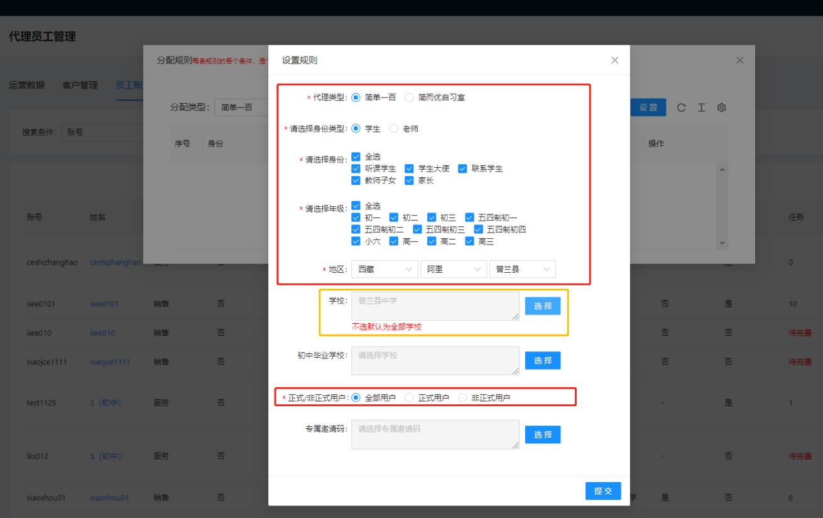Viewport: 823px width, 518px height.
Task: Go to the 客户管理 tab
Action: coord(80,85)
